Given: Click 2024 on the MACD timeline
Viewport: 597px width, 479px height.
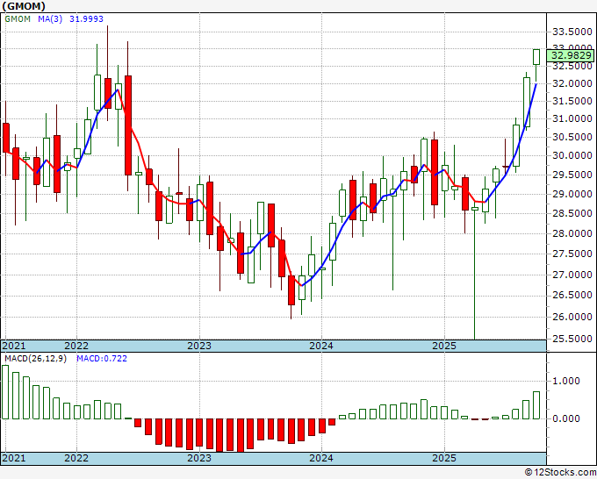Looking at the screenshot, I should point(321,458).
